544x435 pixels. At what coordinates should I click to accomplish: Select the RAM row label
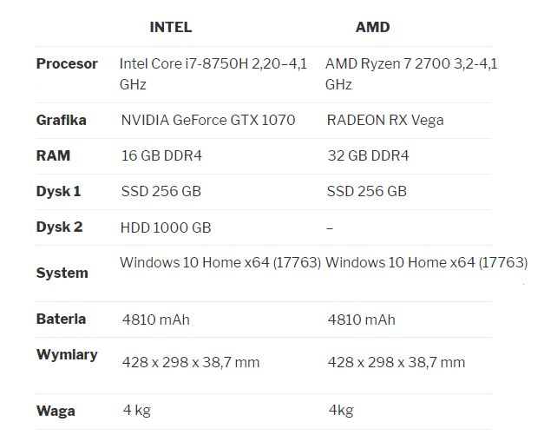pyautogui.click(x=53, y=155)
